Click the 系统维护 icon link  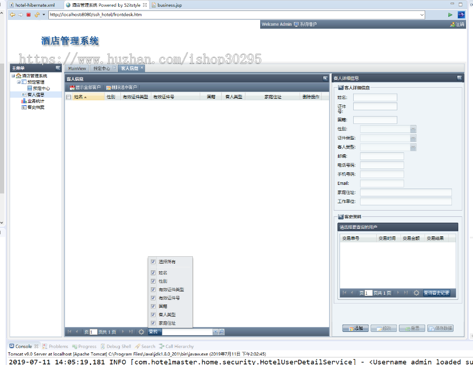click(305, 24)
